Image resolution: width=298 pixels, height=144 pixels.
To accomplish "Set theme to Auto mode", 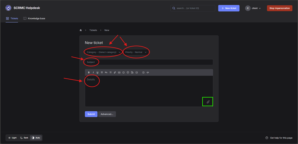I will click(x=36, y=138).
